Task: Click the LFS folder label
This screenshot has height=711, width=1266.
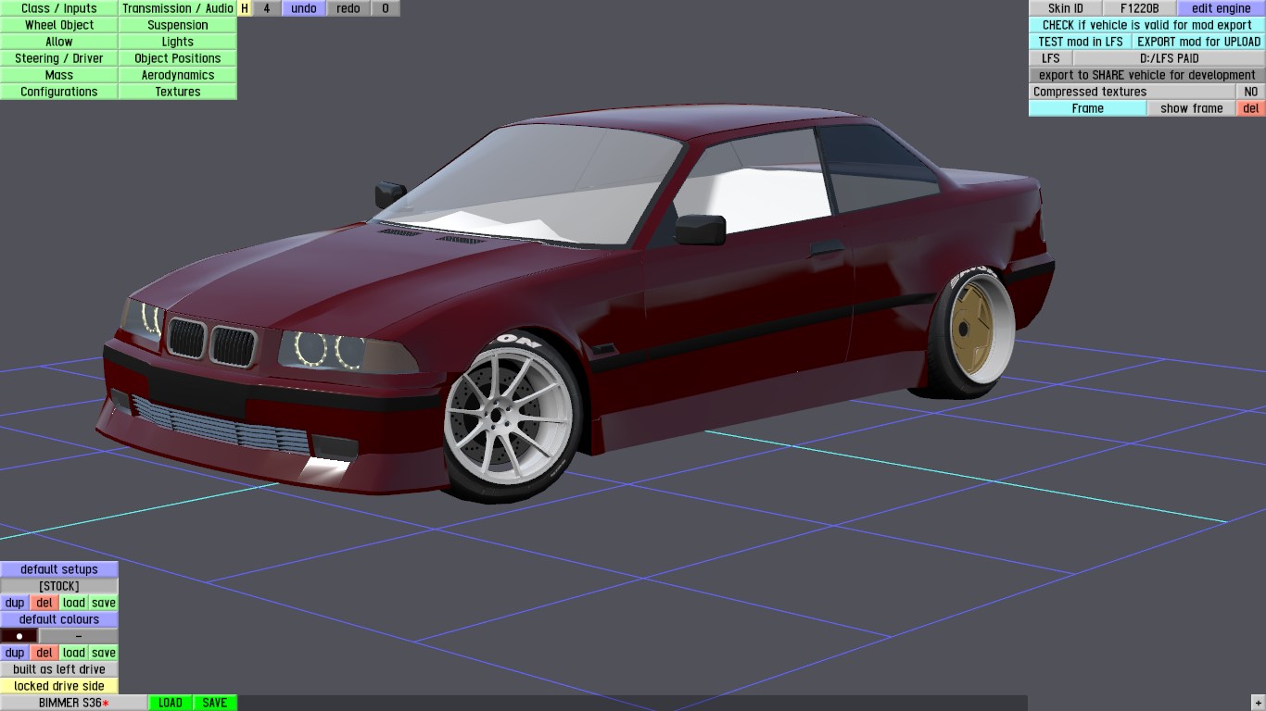Action: 1051,58
